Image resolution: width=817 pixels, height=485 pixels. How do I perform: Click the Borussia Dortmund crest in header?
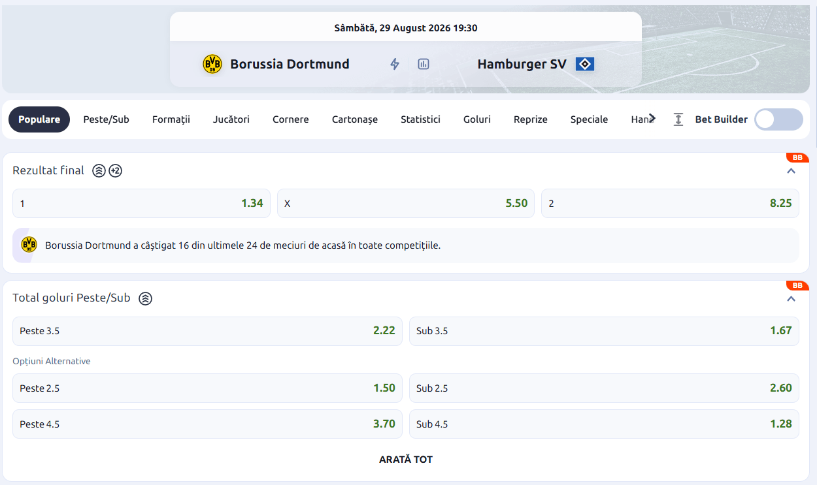212,64
